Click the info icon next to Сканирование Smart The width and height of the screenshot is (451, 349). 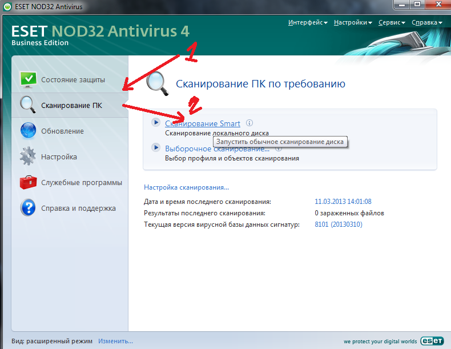pyautogui.click(x=249, y=123)
